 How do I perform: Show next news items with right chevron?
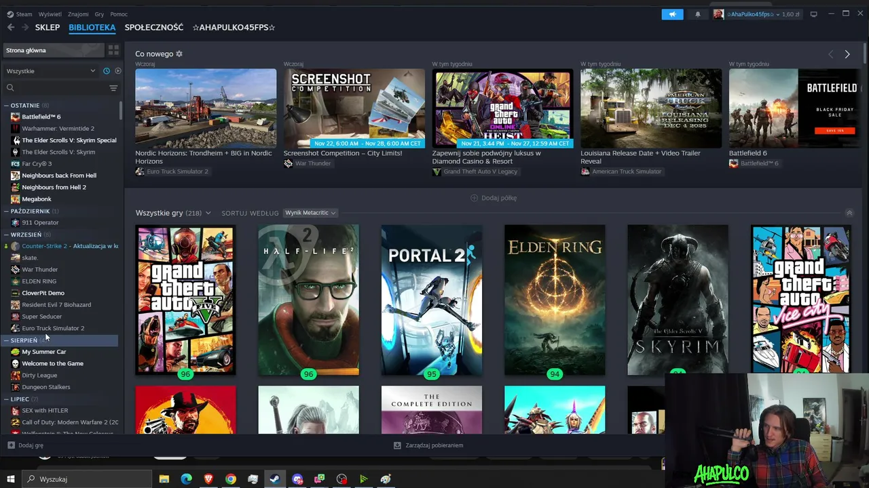(847, 54)
